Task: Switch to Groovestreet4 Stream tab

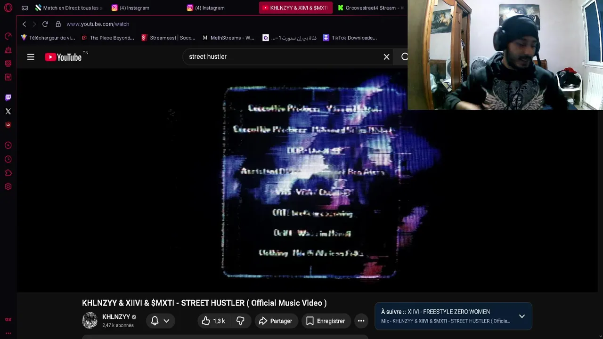Action: (371, 8)
